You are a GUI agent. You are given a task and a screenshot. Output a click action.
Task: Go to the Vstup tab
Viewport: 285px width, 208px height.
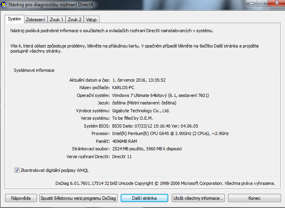coord(91,20)
